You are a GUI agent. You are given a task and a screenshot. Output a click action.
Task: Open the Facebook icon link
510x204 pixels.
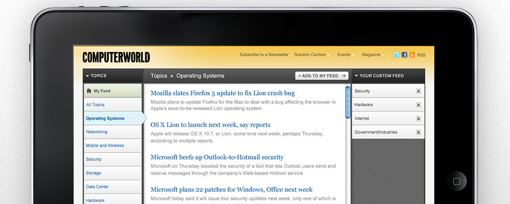(404, 55)
